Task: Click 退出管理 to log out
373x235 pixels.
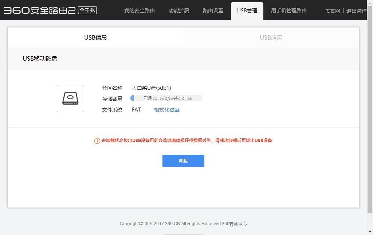Action: (356, 11)
